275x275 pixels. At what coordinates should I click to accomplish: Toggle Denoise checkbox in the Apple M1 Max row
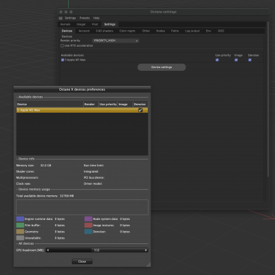(140, 110)
